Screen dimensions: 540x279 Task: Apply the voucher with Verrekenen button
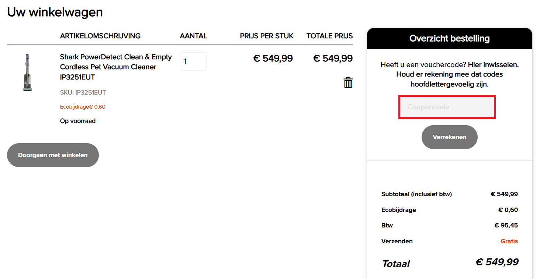point(449,137)
